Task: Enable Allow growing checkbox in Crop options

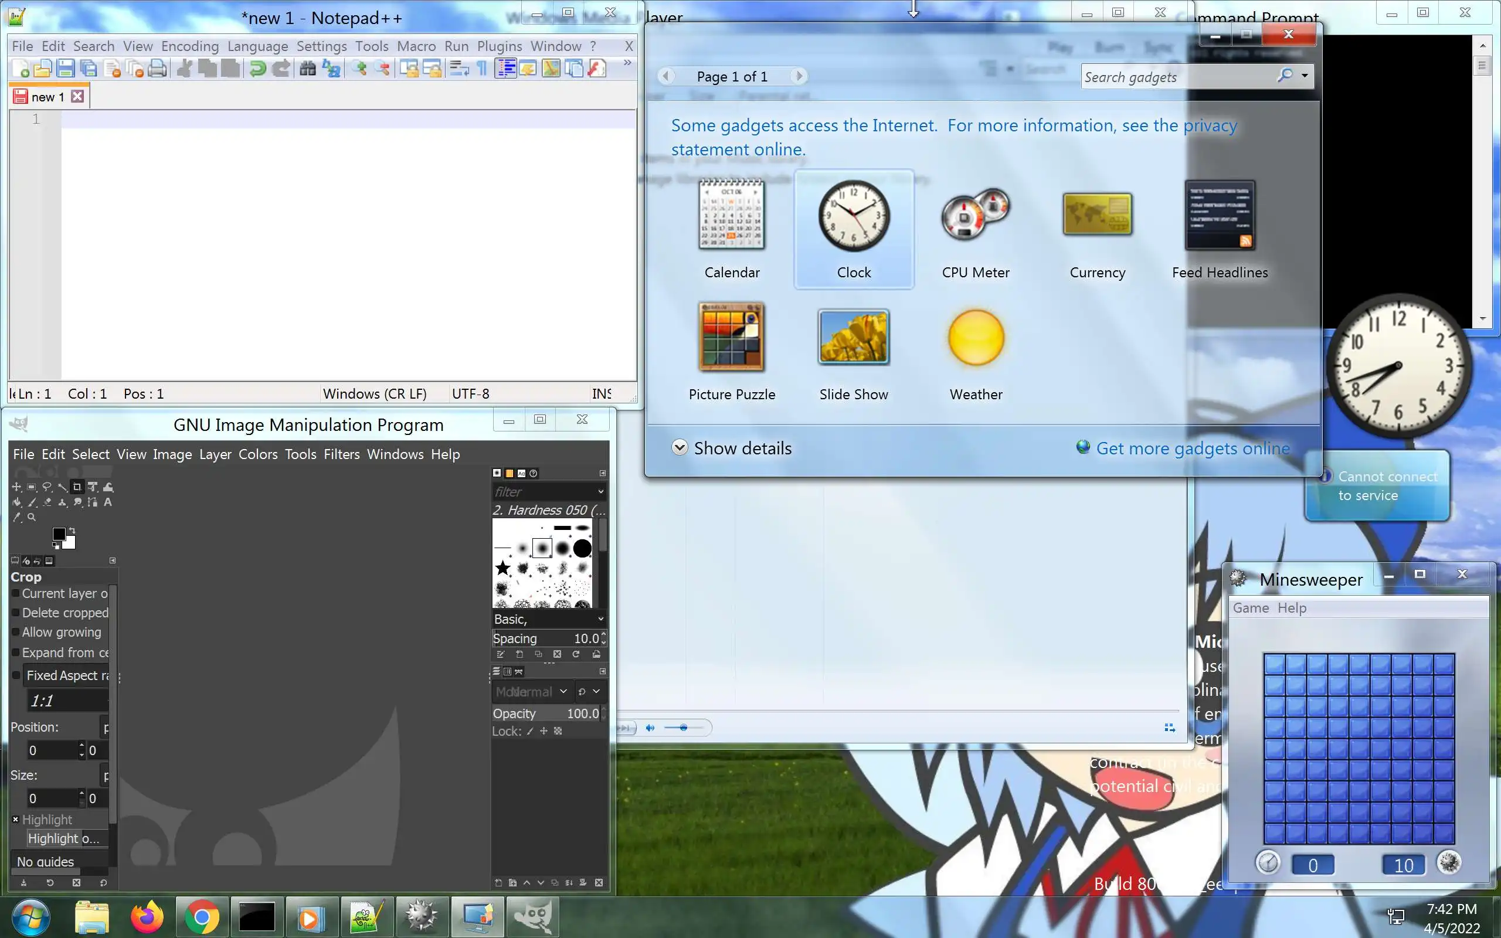Action: (16, 632)
